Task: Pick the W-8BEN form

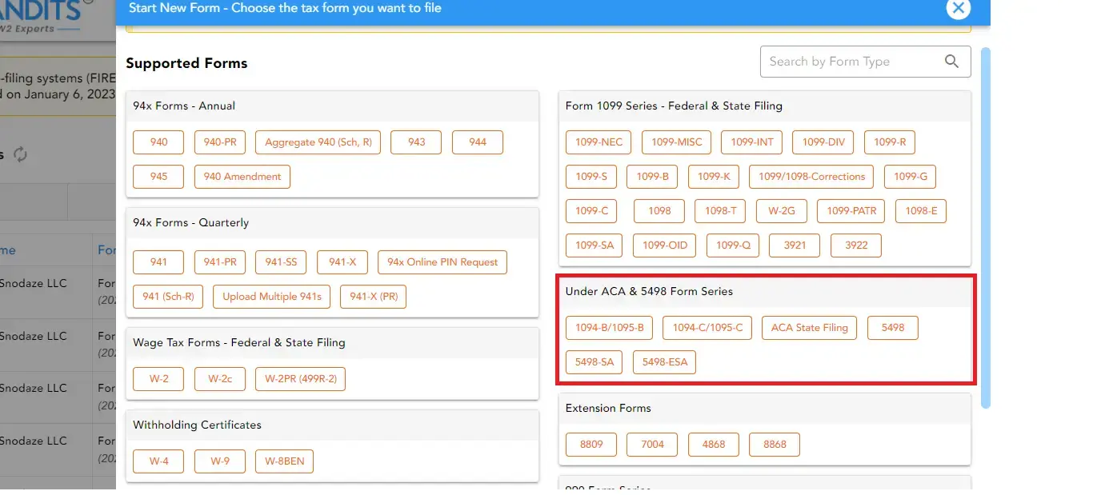Action: pos(285,461)
